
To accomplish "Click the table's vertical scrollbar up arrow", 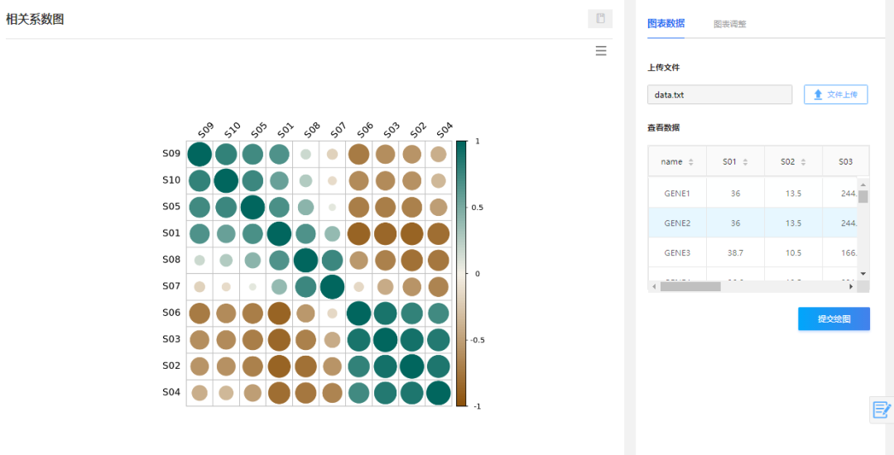I will [863, 184].
